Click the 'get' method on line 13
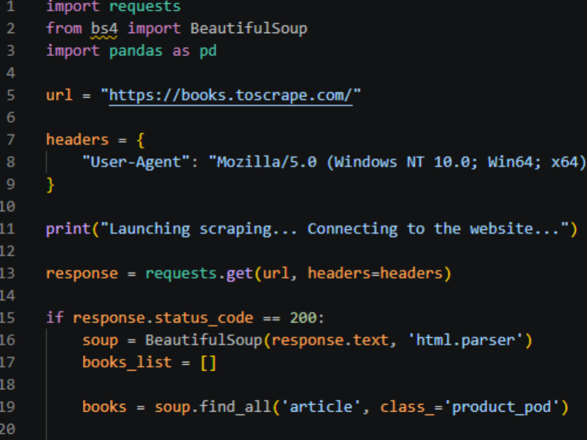The image size is (587, 440). coord(239,273)
